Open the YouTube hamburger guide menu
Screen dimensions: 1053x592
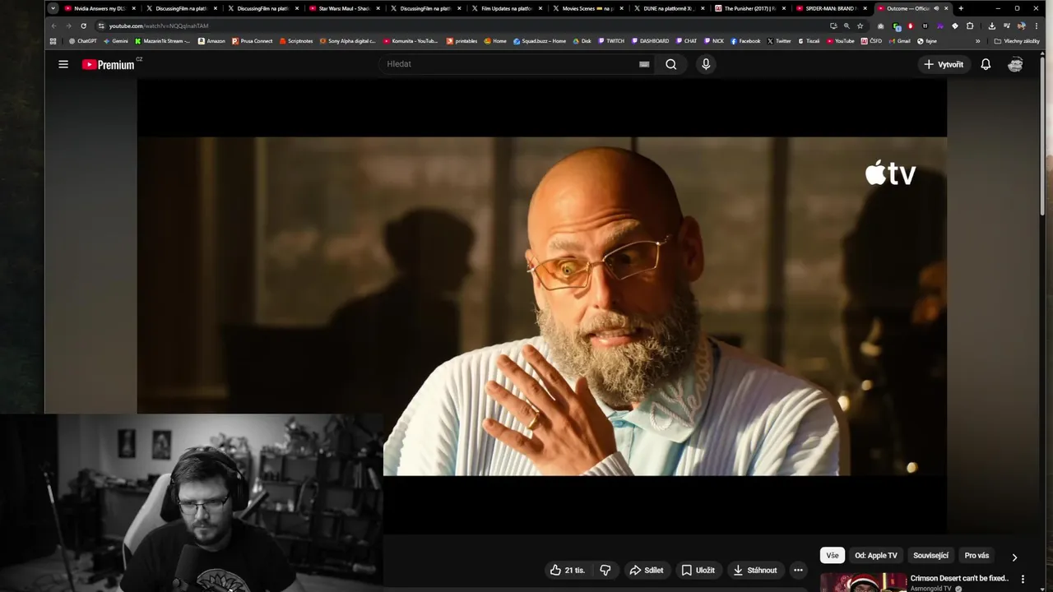point(63,64)
